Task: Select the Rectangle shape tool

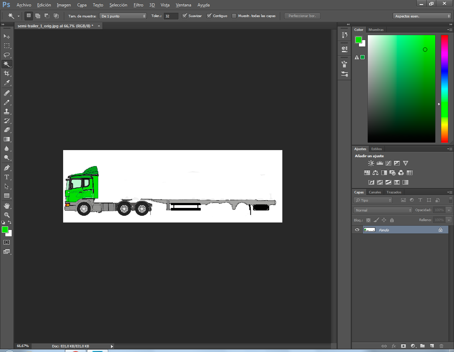Action: (7, 196)
